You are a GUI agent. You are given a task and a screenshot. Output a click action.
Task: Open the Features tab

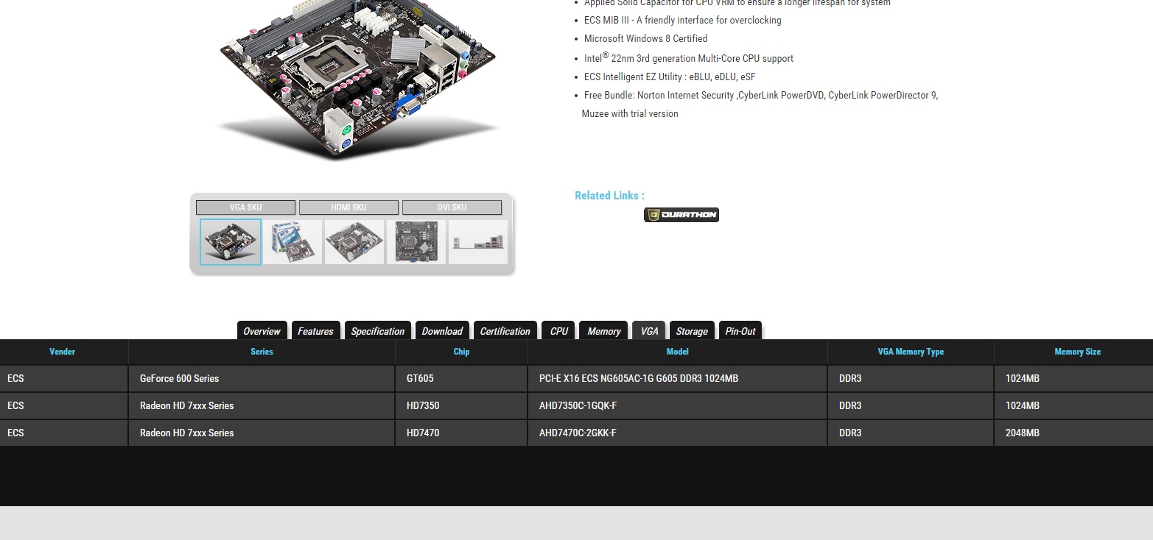coord(315,330)
